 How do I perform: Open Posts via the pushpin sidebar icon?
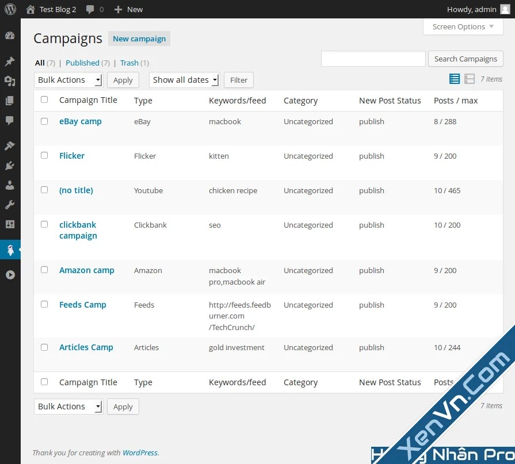pyautogui.click(x=10, y=62)
